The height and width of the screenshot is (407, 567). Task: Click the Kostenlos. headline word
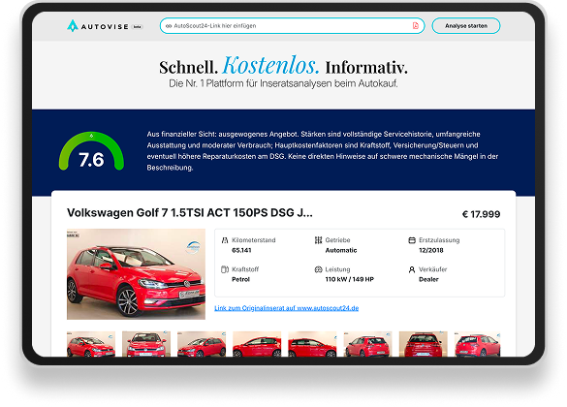[x=270, y=66]
